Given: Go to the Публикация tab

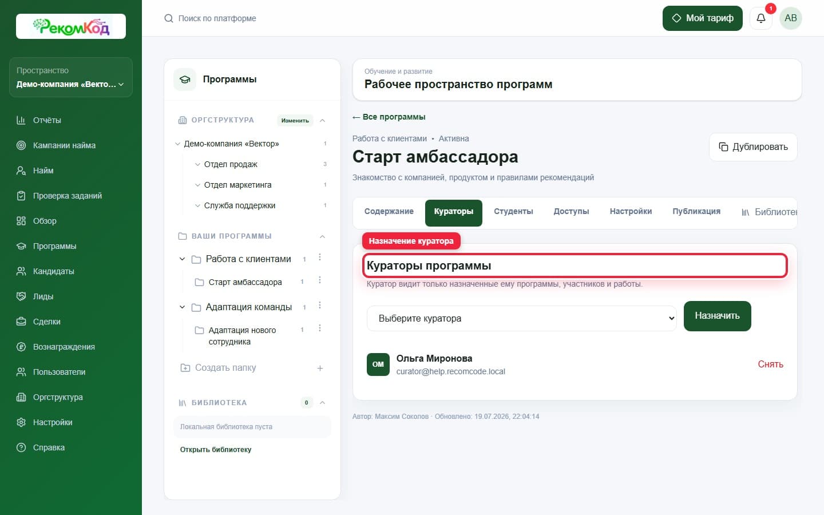Looking at the screenshot, I should tap(696, 212).
